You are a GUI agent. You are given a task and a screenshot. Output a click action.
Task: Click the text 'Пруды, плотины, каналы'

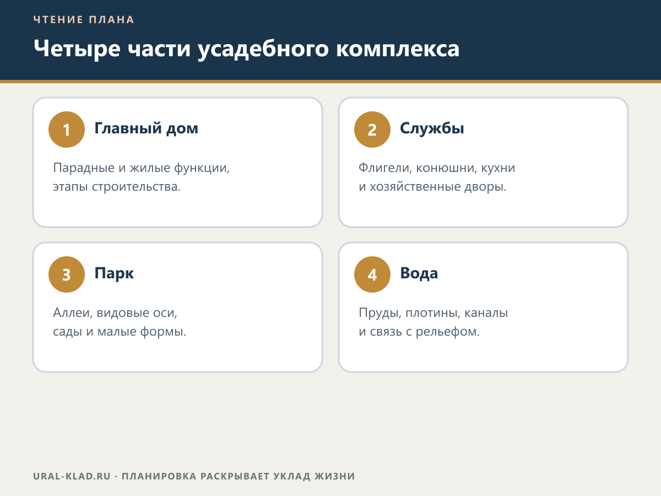tap(433, 313)
